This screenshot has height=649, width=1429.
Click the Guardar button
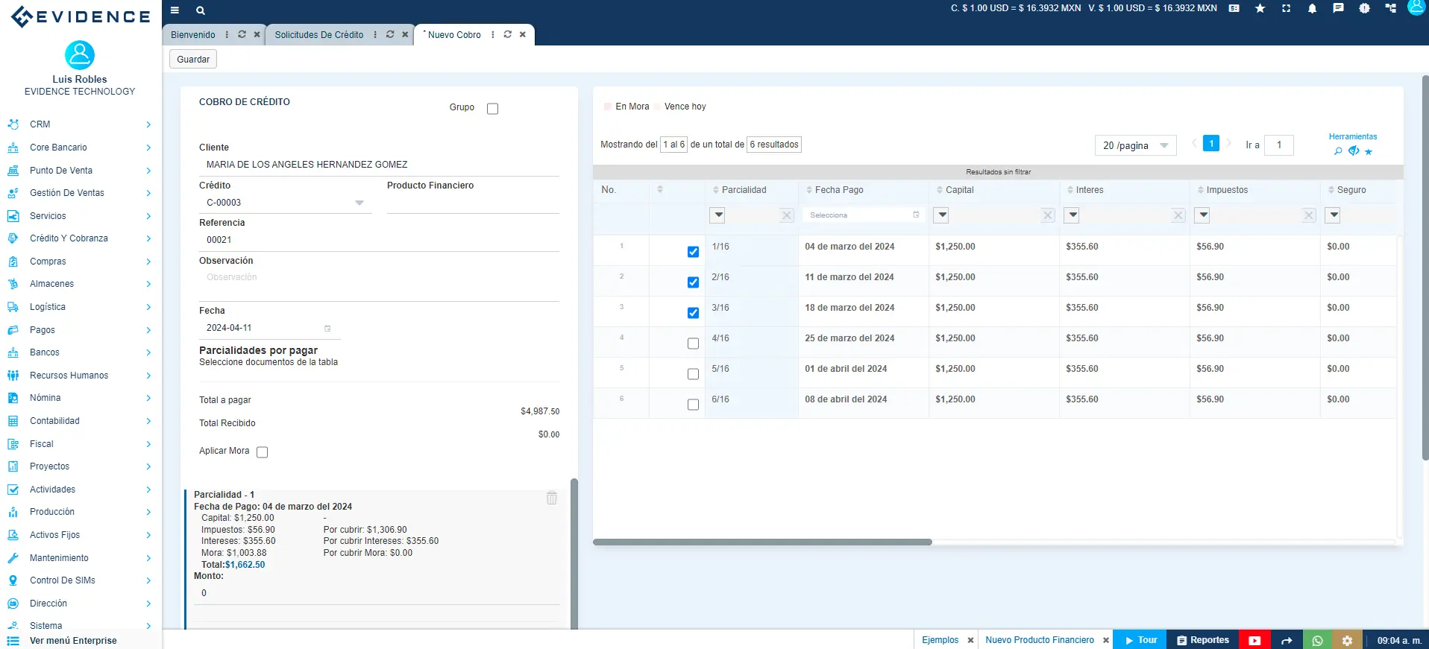click(x=193, y=60)
